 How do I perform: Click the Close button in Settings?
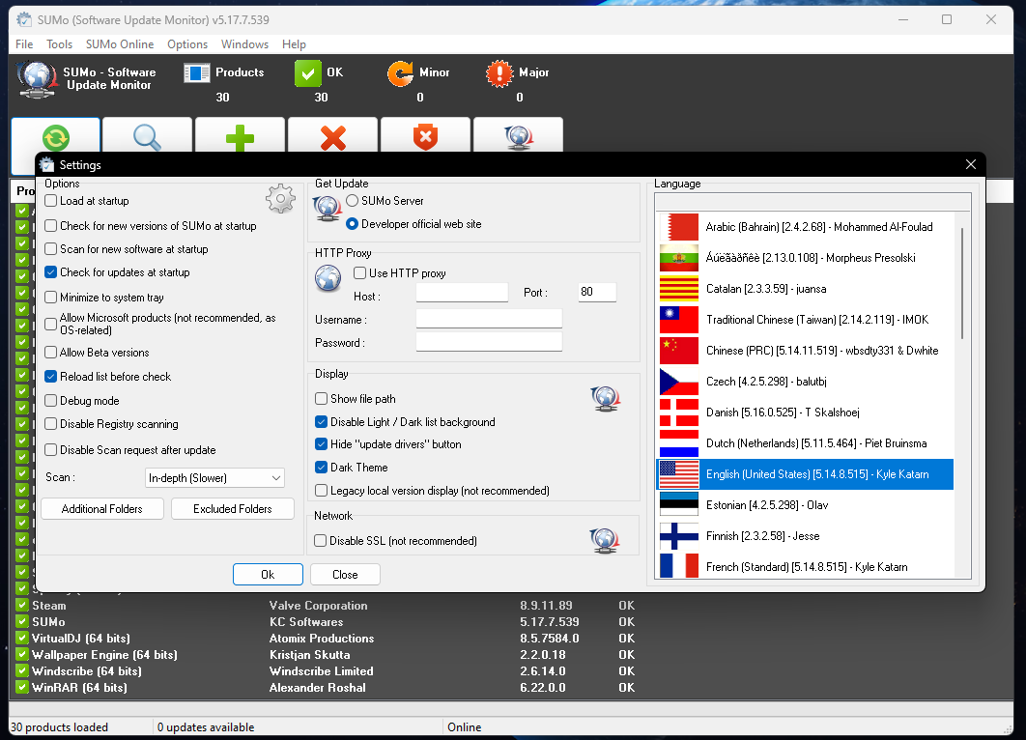(x=345, y=575)
